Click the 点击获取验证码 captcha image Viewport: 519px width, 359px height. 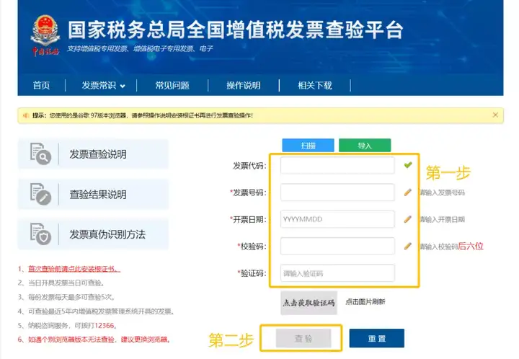click(309, 303)
